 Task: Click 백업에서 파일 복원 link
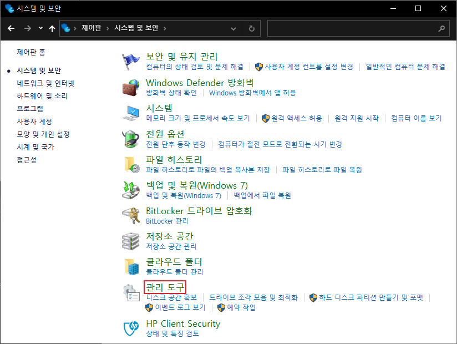[262, 195]
